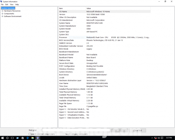This screenshot has width=175, height=140.
Task: Click the C:\Windows\system32 value
Action: click(x=95, y=72)
